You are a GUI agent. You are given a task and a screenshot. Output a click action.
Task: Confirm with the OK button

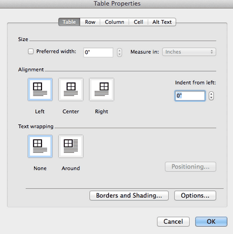click(x=211, y=222)
